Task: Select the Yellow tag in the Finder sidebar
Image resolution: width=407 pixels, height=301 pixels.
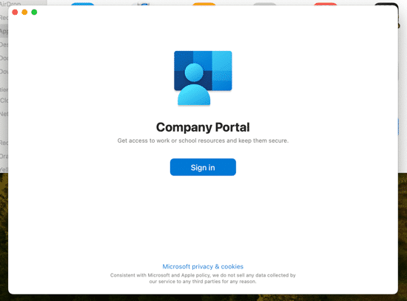Action: coord(4,169)
